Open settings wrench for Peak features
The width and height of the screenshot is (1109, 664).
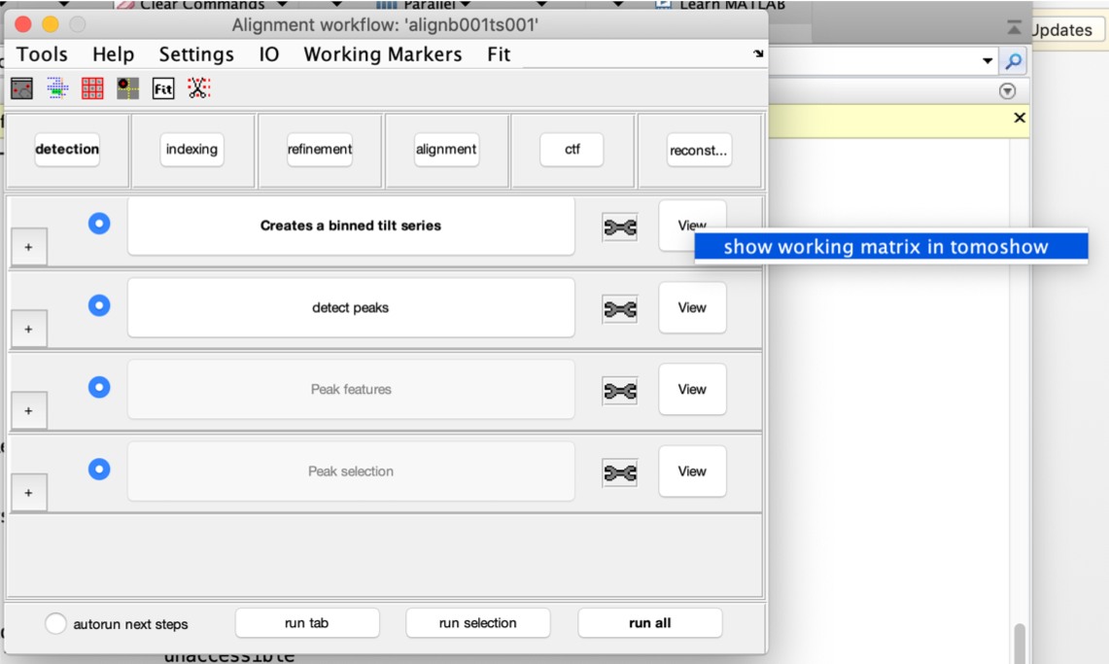pyautogui.click(x=619, y=391)
